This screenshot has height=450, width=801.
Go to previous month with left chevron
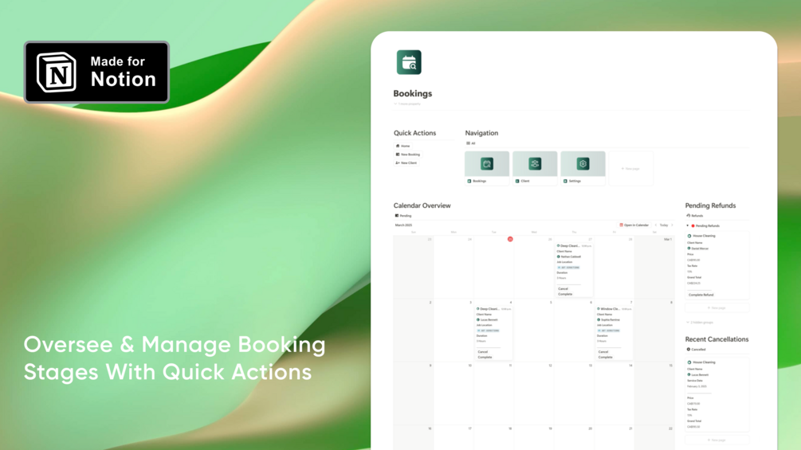[x=656, y=225]
